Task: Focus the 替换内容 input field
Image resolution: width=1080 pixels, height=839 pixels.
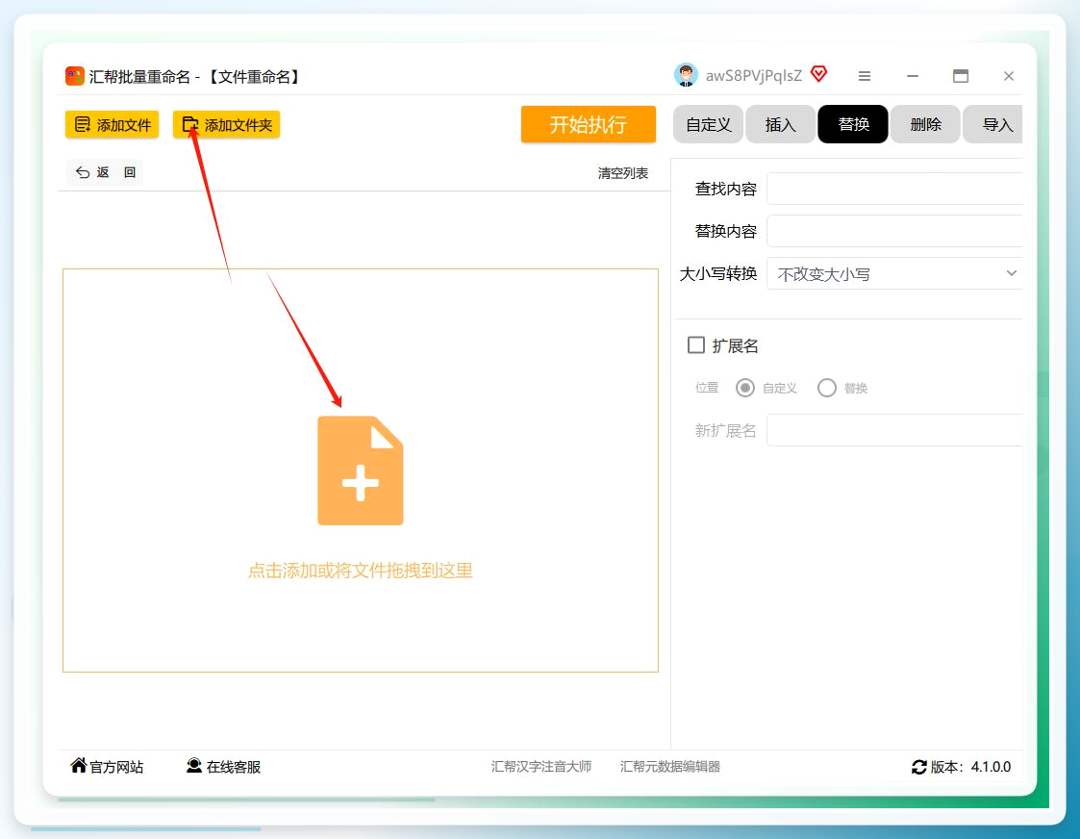Action: [x=894, y=232]
